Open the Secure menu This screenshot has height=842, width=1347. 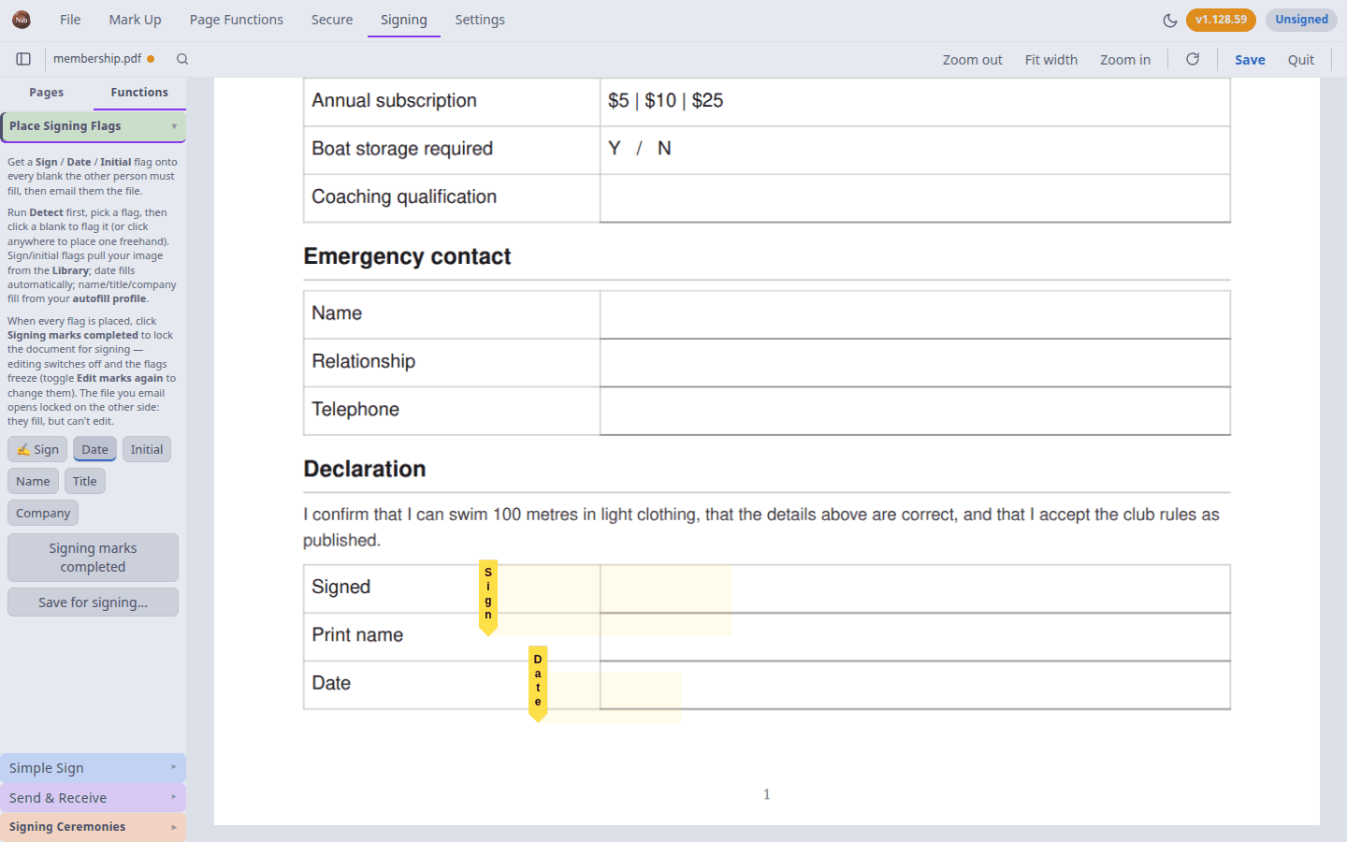pos(332,20)
